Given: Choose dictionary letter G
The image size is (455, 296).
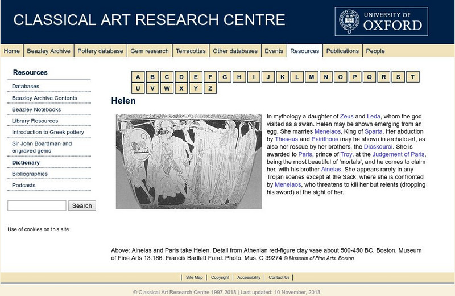Looking at the screenshot, I should coord(225,77).
